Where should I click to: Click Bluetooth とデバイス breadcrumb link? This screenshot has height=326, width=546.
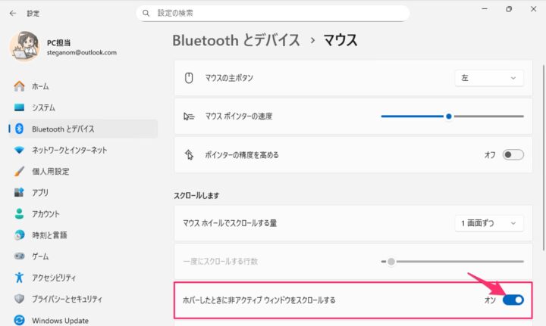(x=236, y=40)
